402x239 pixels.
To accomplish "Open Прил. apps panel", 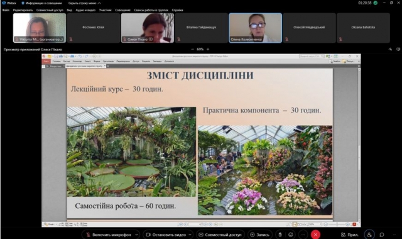I will click(x=350, y=235).
